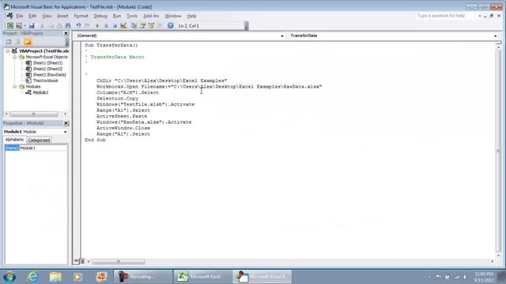Collapse the Modules folder expander
Screen dimensions: 506x284
(x=14, y=87)
